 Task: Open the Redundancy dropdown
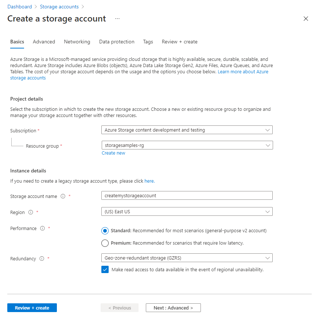[187, 258]
